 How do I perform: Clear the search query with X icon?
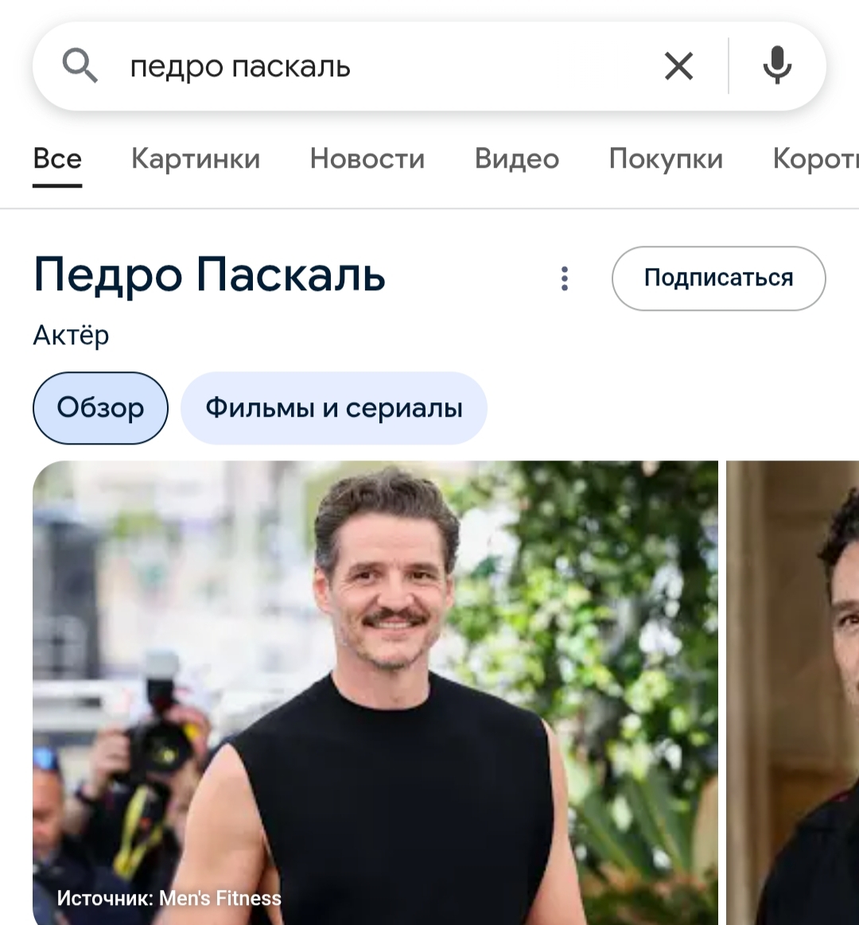coord(678,65)
